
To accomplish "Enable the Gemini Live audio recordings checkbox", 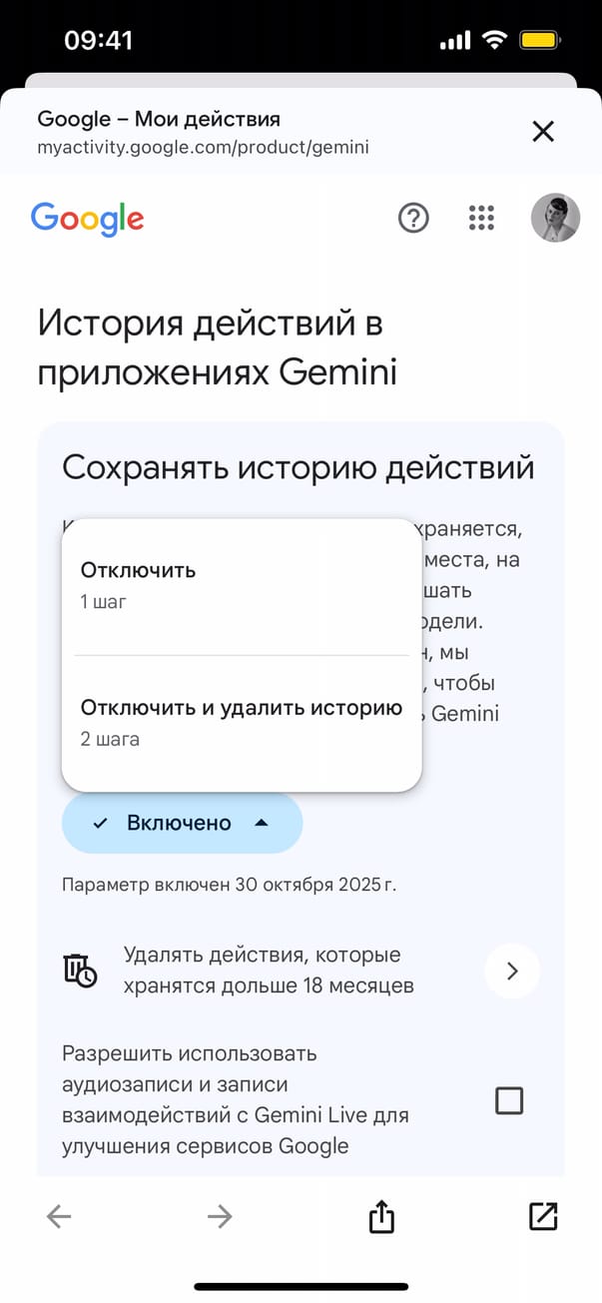I will [x=509, y=1100].
